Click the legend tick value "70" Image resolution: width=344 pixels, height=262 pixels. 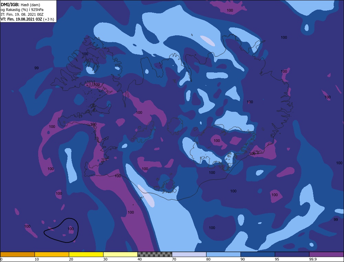pyautogui.click(x=174, y=259)
